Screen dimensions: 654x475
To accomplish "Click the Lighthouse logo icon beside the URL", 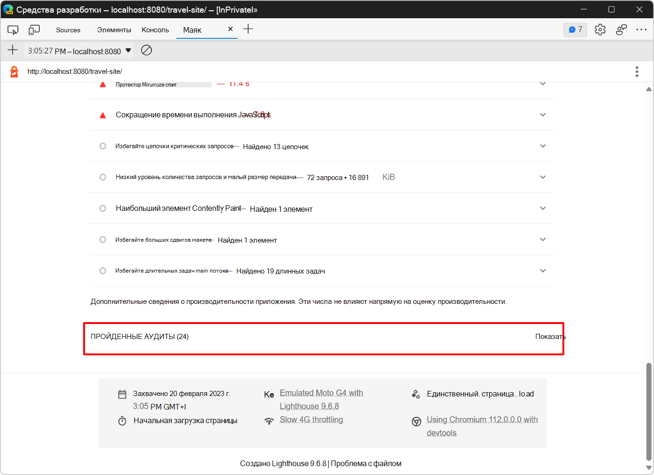I will (14, 72).
